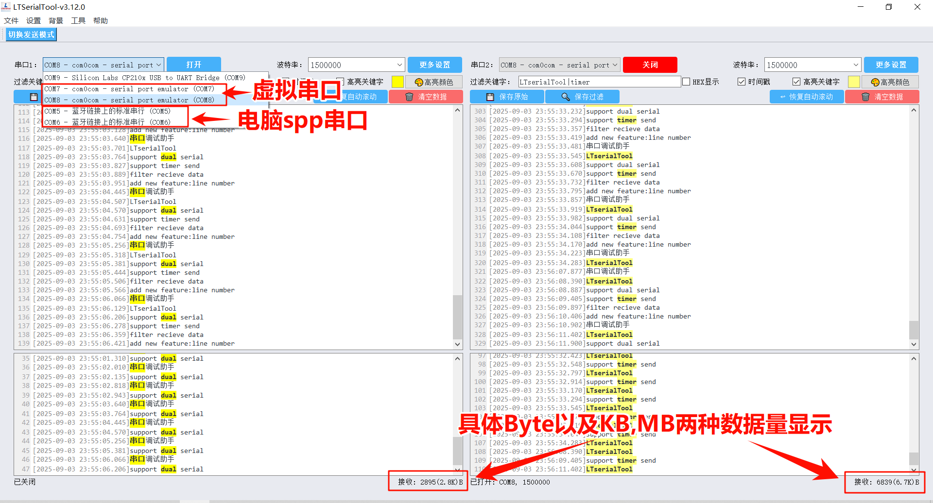Choose COM8 com0com emulator in dropdown list

point(129,100)
